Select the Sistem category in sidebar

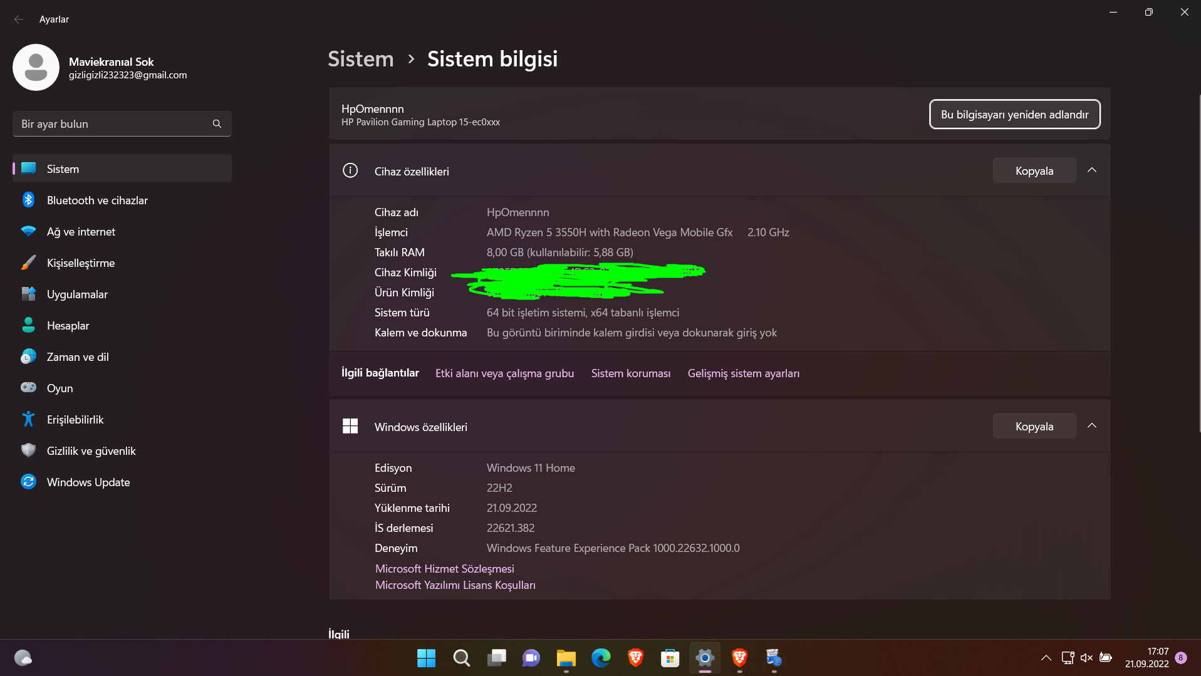pos(122,169)
